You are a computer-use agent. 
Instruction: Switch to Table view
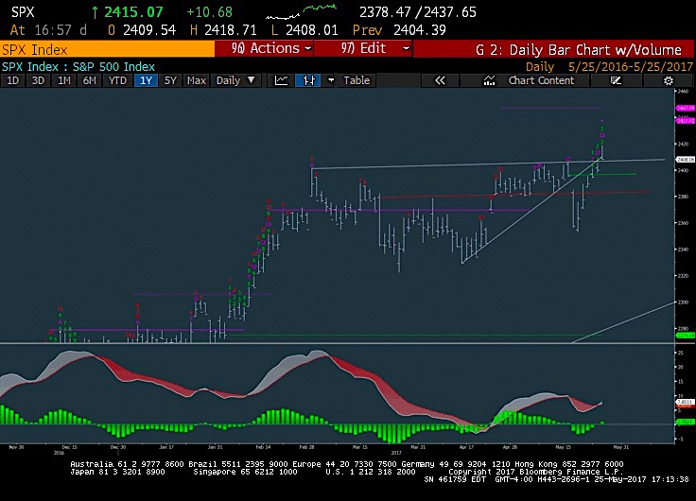[357, 80]
